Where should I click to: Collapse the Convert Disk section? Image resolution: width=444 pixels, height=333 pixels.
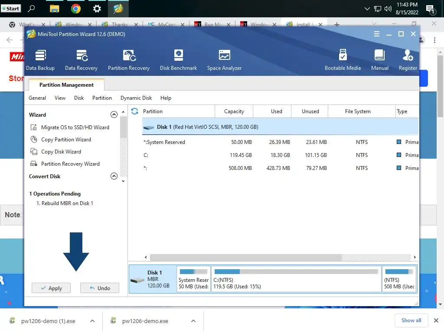114,176
